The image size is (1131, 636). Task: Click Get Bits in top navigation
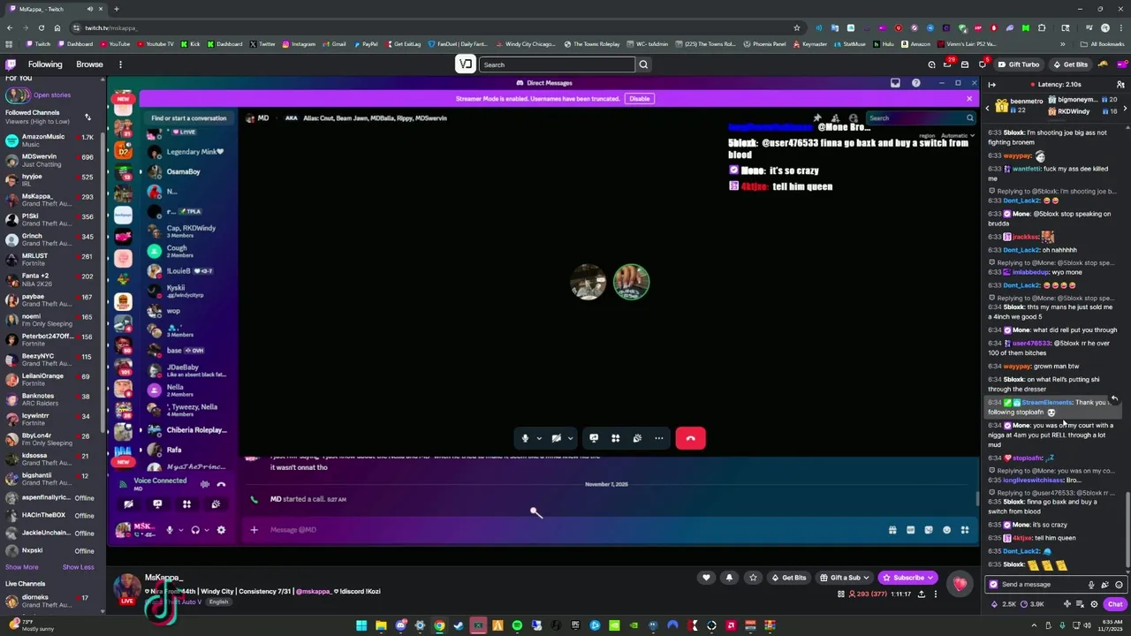[x=1070, y=64]
